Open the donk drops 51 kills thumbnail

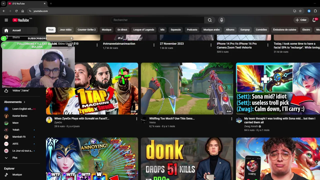pyautogui.click(x=187, y=159)
